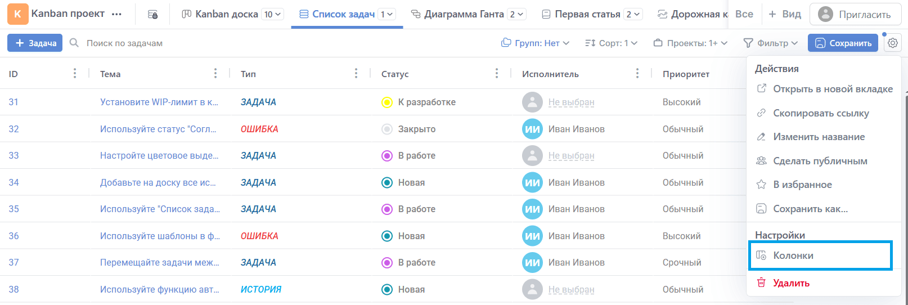Open the project's three-dot menu

pyautogui.click(x=116, y=14)
